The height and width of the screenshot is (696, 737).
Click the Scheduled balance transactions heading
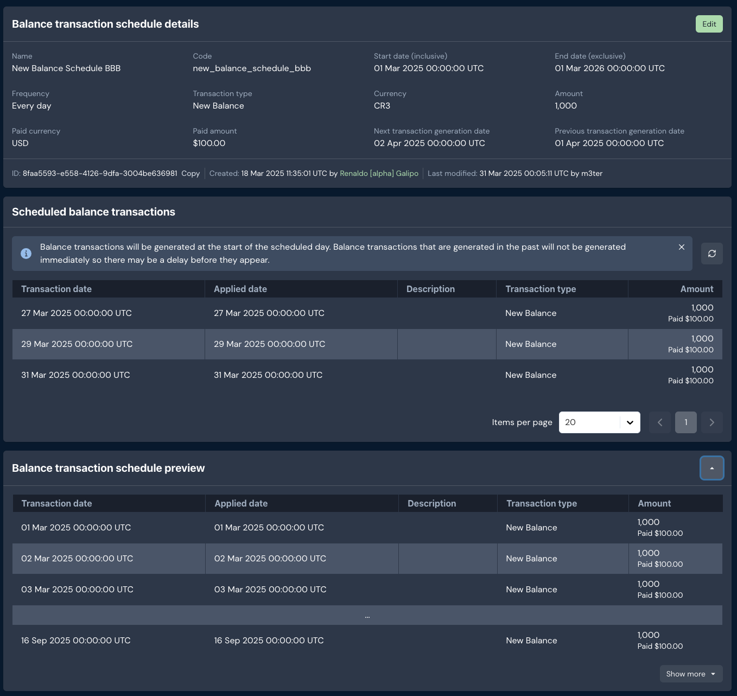93,212
